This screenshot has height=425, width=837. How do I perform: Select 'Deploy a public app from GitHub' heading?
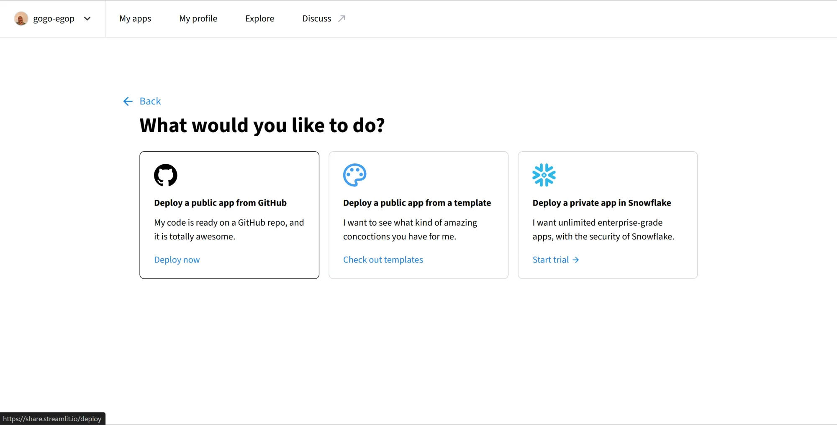220,203
